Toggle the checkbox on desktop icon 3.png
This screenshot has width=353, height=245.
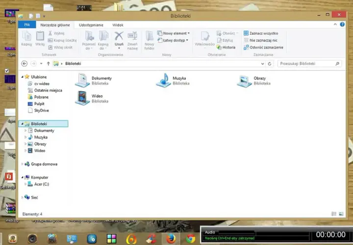(x=7, y=71)
